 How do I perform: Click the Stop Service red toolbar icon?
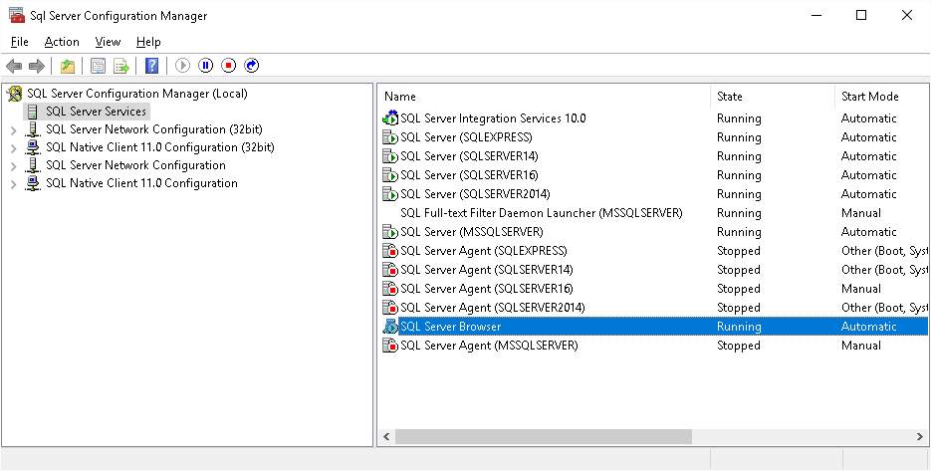tap(229, 66)
